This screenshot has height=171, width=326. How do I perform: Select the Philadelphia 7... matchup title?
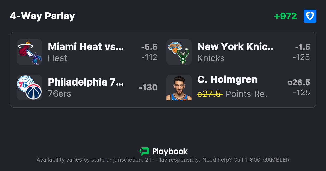(x=86, y=82)
